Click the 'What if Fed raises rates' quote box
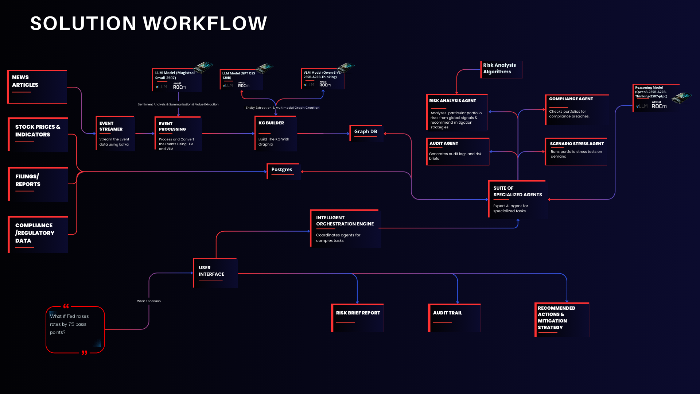 tap(75, 330)
